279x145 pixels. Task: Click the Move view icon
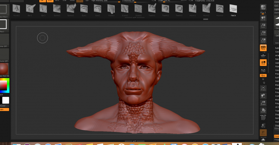(x=263, y=96)
